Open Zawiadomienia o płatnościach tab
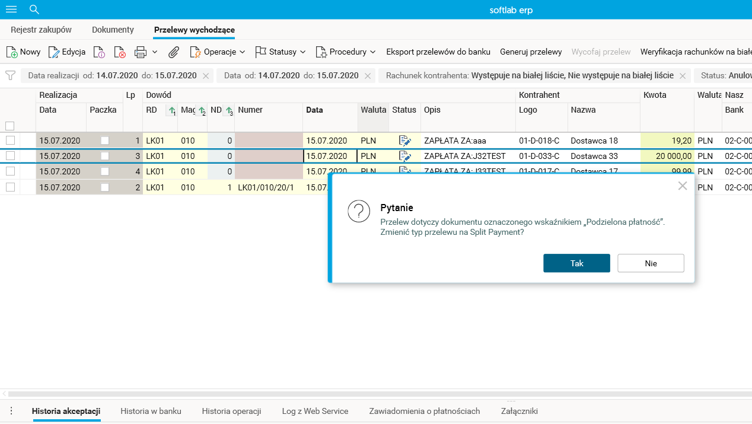The width and height of the screenshot is (752, 424). click(425, 411)
